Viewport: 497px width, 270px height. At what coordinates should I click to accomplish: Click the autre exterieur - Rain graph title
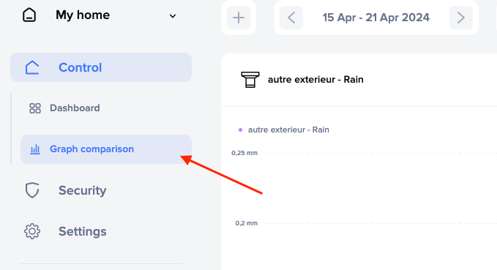[x=315, y=79]
